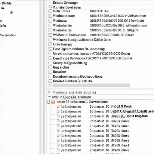The height and width of the screenshot is (154, 154).
Task: Click the document icon in the 'QDLO Dang' row
Action: [58, 106]
